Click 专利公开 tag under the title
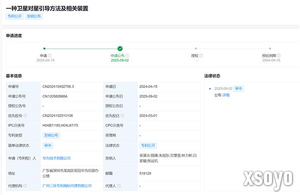Image resolution: width=300 pixels, height=195 pixels. [14, 16]
